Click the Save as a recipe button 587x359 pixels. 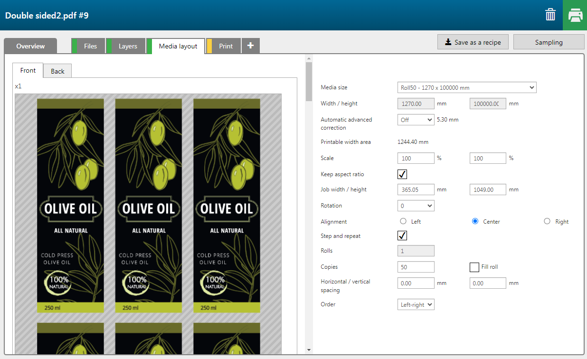[473, 42]
